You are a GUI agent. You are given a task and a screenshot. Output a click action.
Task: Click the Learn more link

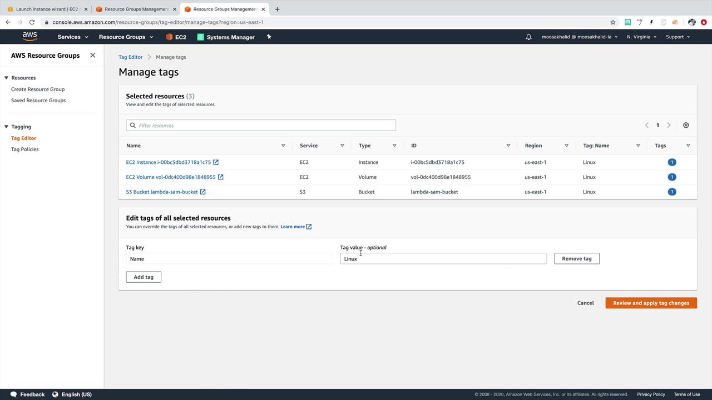pyautogui.click(x=296, y=227)
